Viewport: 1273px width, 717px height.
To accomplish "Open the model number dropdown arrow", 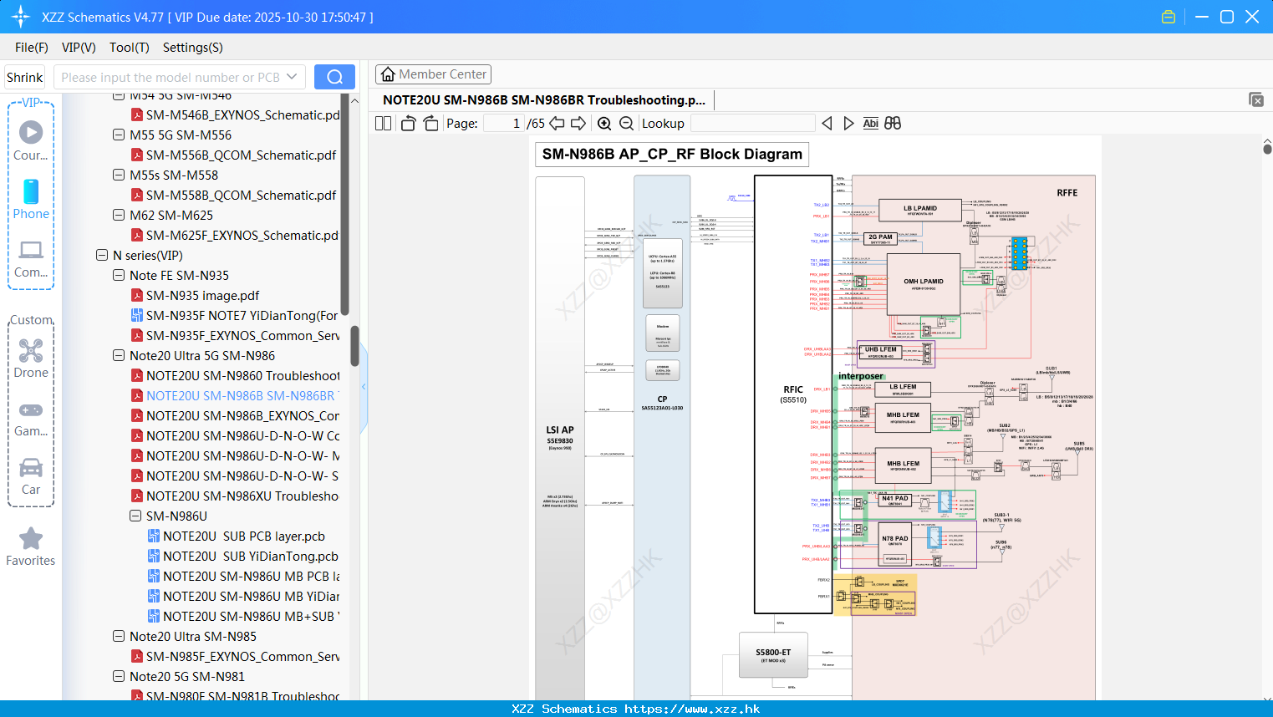I will click(x=292, y=77).
